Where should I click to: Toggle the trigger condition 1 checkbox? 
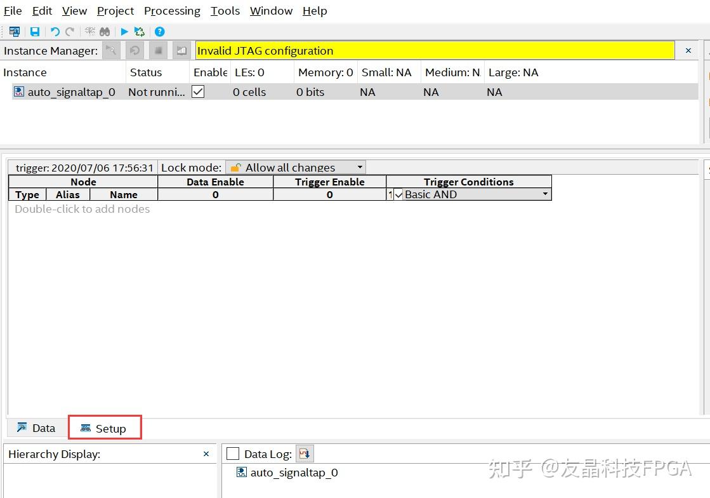pyautogui.click(x=398, y=194)
